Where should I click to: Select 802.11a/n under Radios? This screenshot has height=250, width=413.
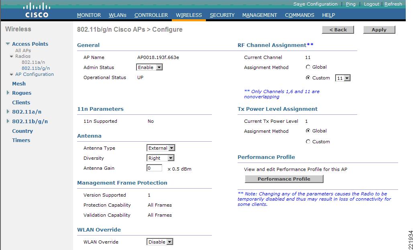(x=33, y=62)
